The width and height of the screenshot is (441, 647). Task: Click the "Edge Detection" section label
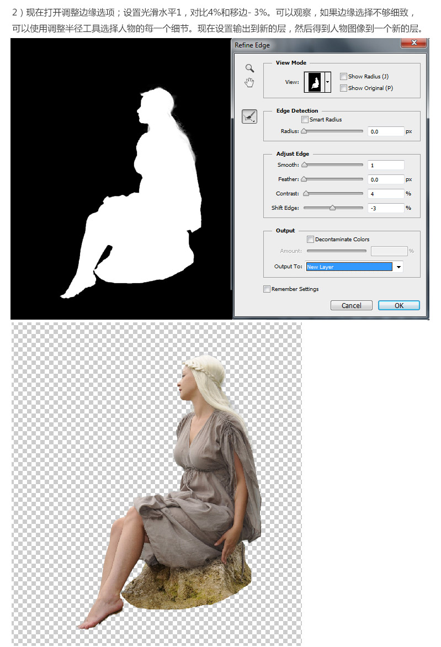pyautogui.click(x=297, y=110)
